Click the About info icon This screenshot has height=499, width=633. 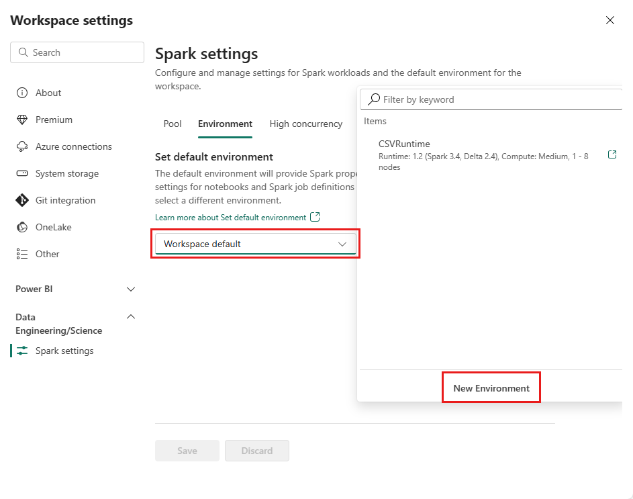22,93
